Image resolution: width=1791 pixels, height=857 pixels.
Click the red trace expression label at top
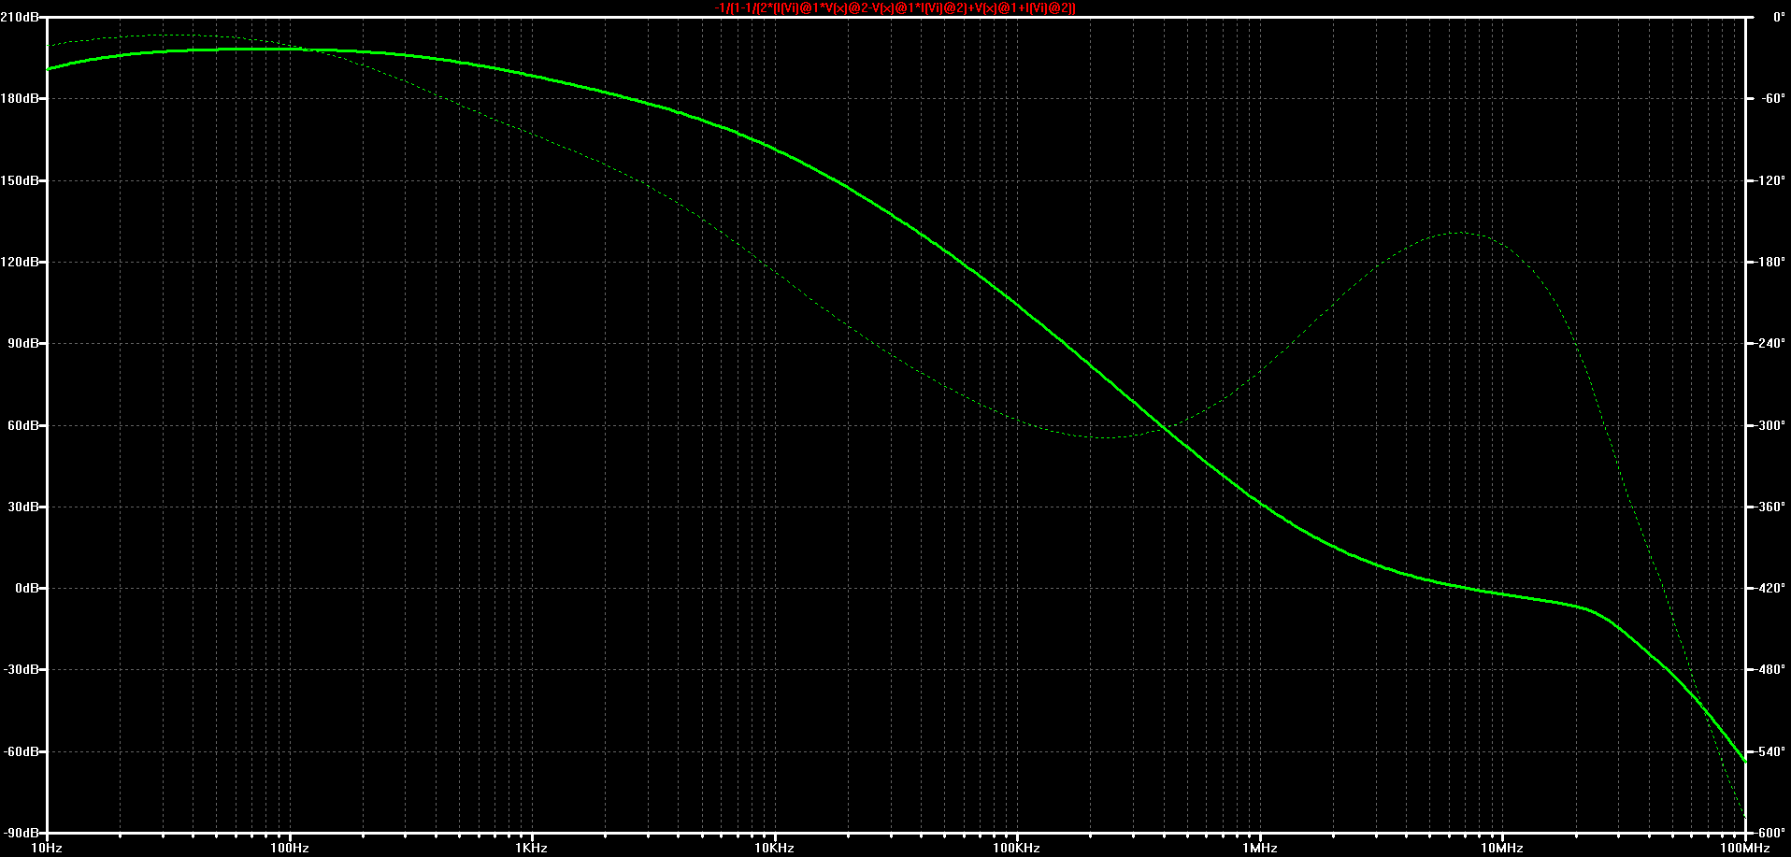pyautogui.click(x=895, y=7)
